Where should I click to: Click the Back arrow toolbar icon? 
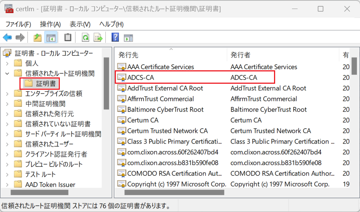(7, 37)
